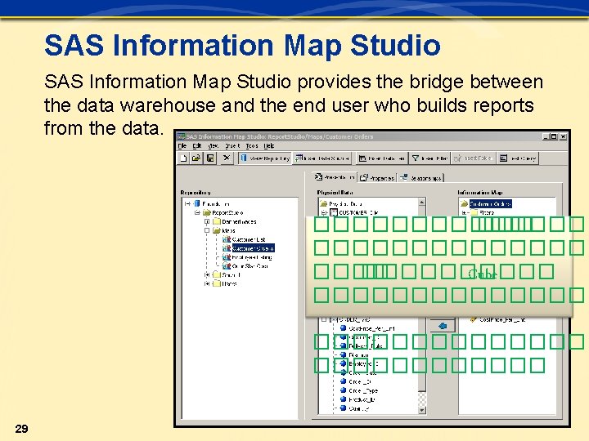589x441 pixels.
Task: Click the blue left-arrow remove button
Action: [443, 326]
